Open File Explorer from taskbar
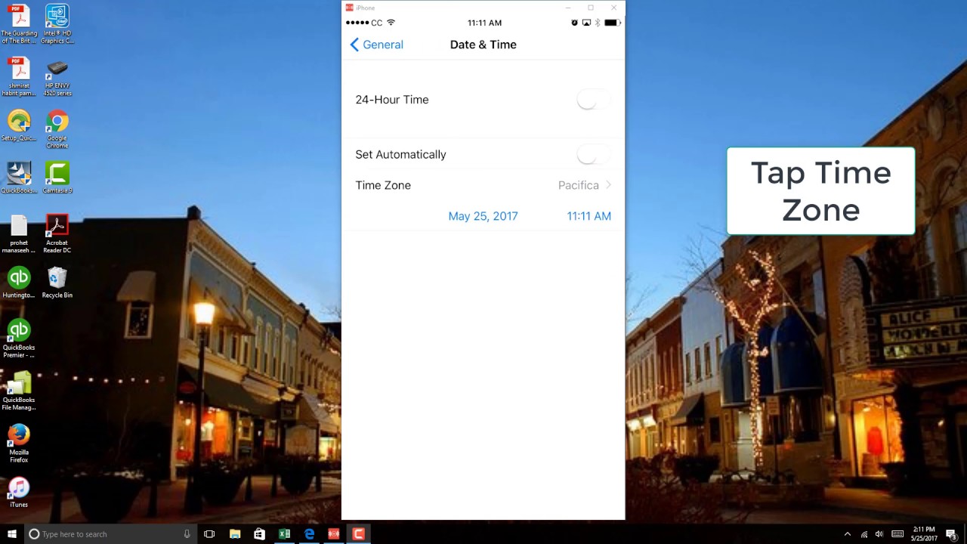 coord(234,534)
